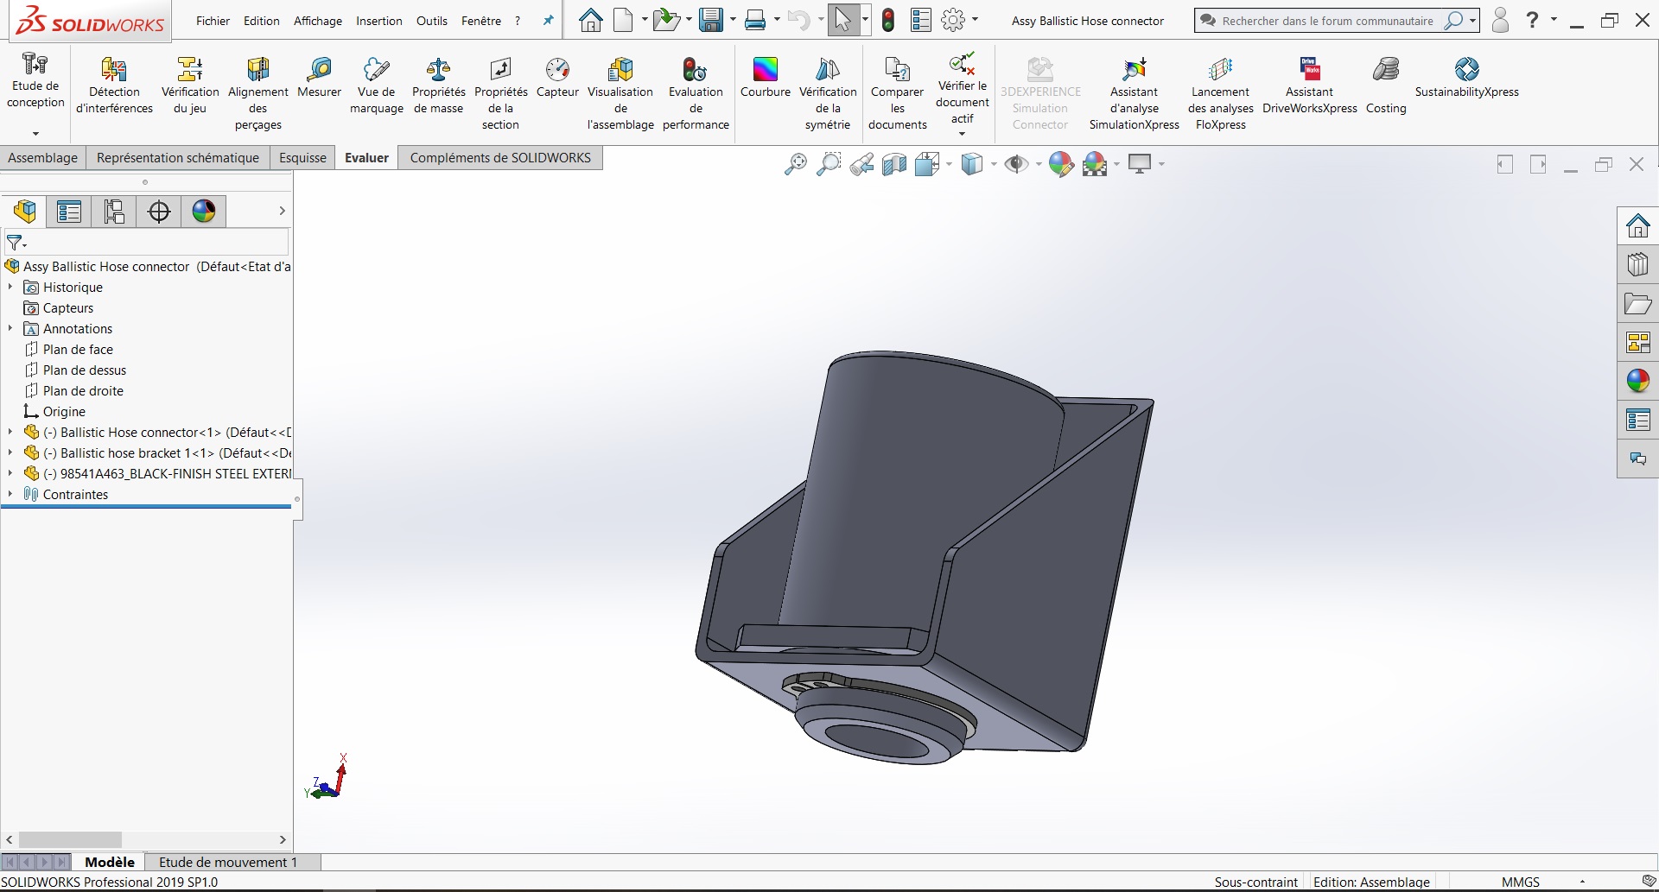This screenshot has width=1659, height=892.
Task: Expand Ballistic Hose connector<1> component
Action: pos(10,432)
